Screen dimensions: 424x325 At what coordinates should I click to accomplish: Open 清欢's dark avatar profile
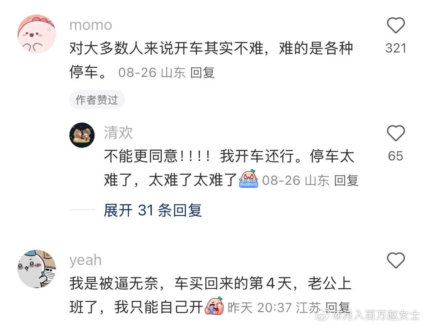82,135
